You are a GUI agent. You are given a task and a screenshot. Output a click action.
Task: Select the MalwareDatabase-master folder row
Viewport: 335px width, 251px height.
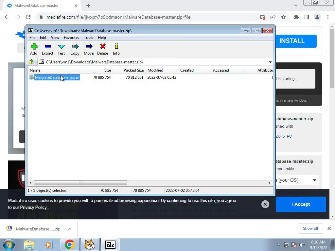tap(150, 77)
